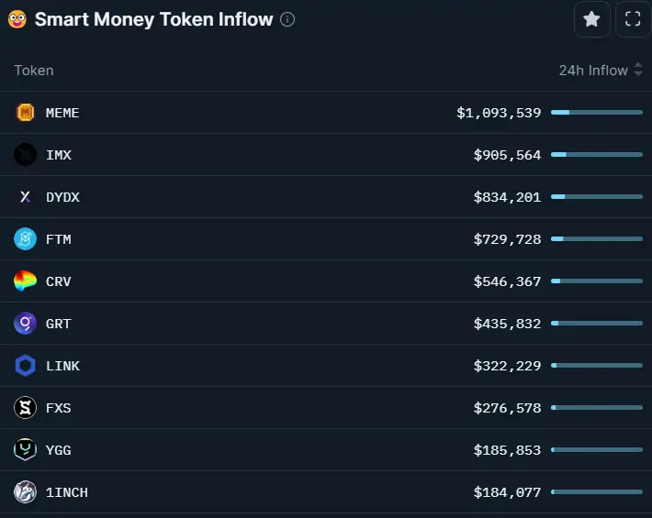Open the DYDX token name

point(62,197)
